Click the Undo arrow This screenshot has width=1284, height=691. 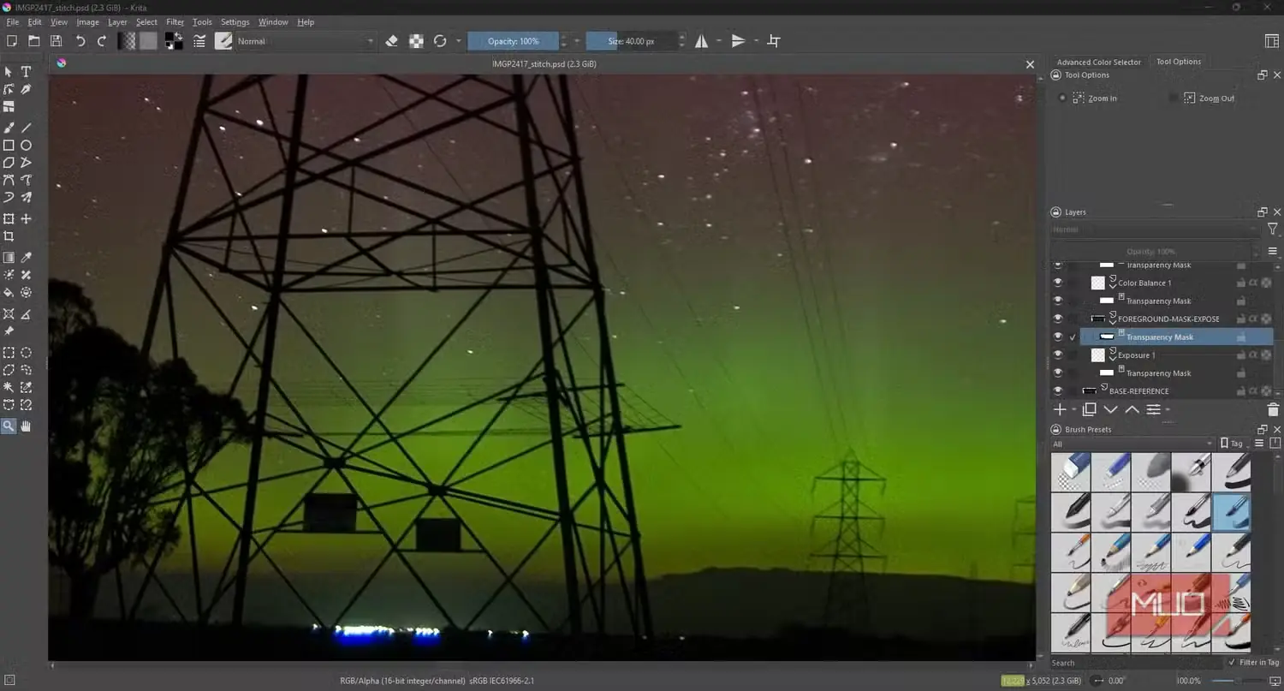point(80,41)
